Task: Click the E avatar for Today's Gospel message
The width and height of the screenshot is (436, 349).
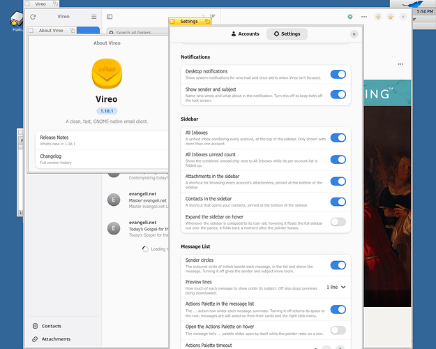Action: coord(114,228)
